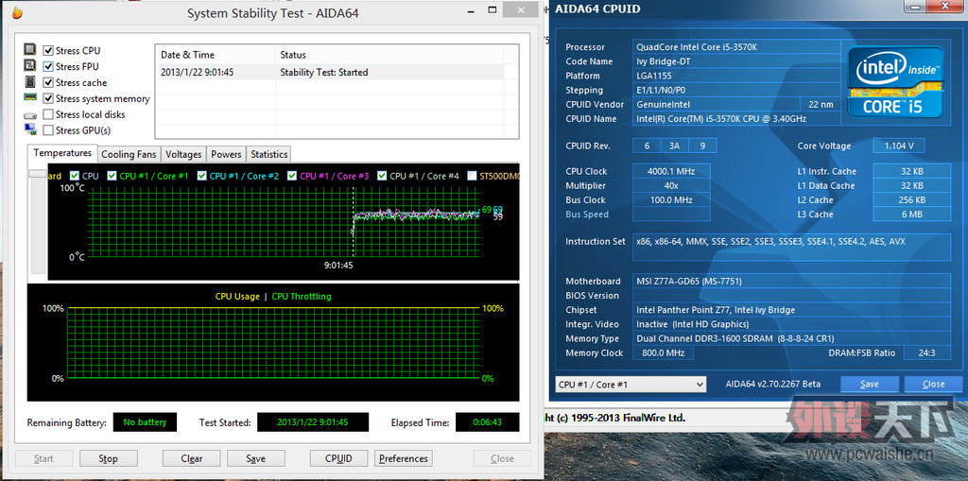Click the DRAM:FSB Ratio value 24:3
The height and width of the screenshot is (481, 968).
pos(926,352)
